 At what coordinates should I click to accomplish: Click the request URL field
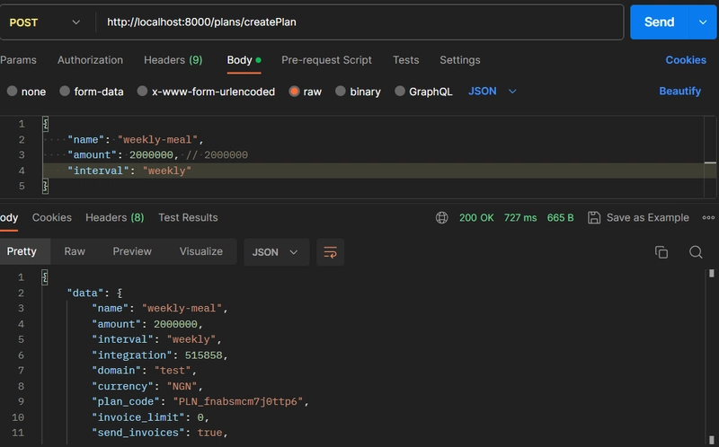coord(359,22)
